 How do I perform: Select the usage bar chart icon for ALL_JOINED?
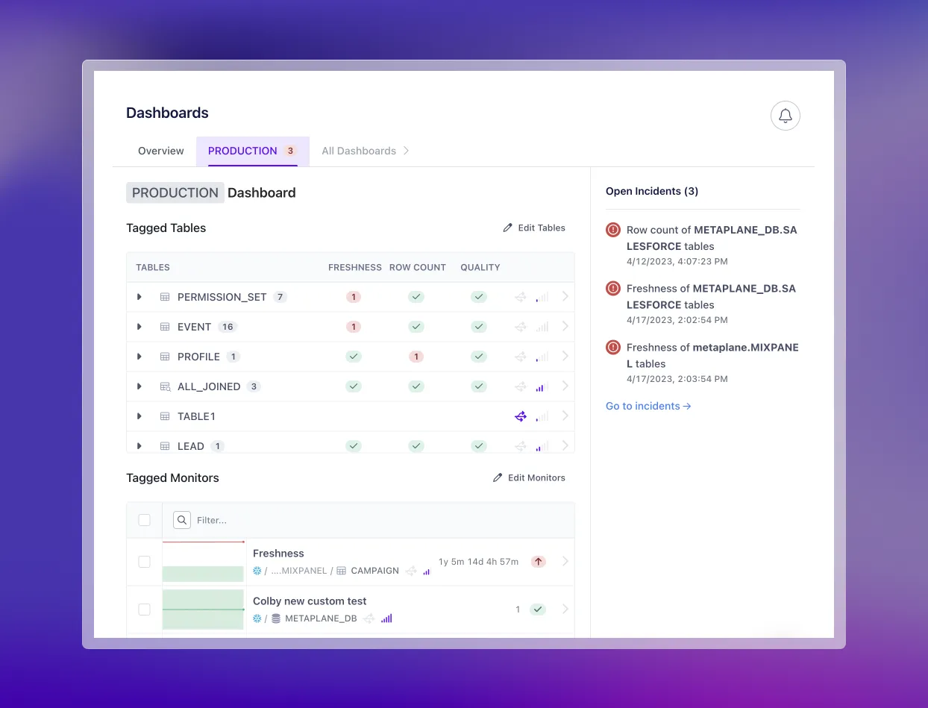(x=541, y=386)
